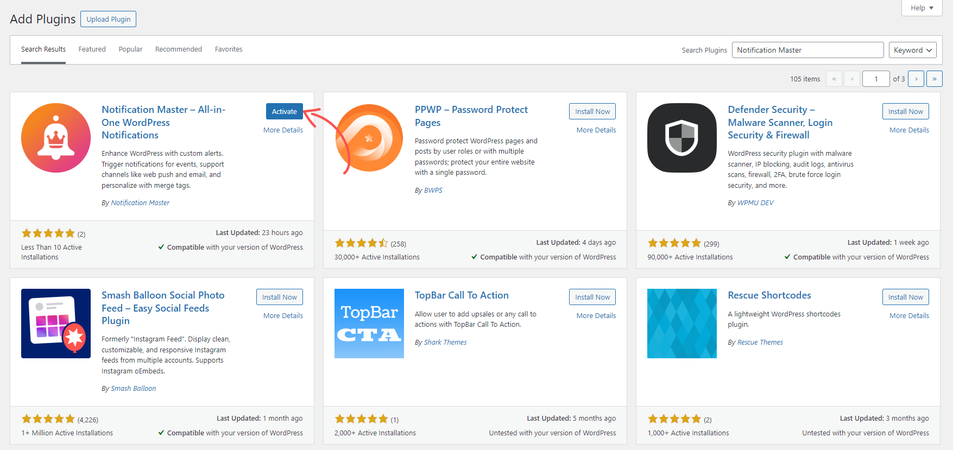Visit the BWPS author link
Image resolution: width=953 pixels, height=450 pixels.
tap(433, 191)
